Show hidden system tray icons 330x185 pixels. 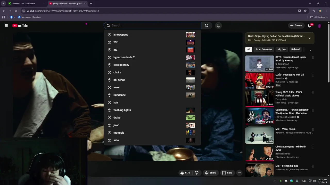click(275, 181)
